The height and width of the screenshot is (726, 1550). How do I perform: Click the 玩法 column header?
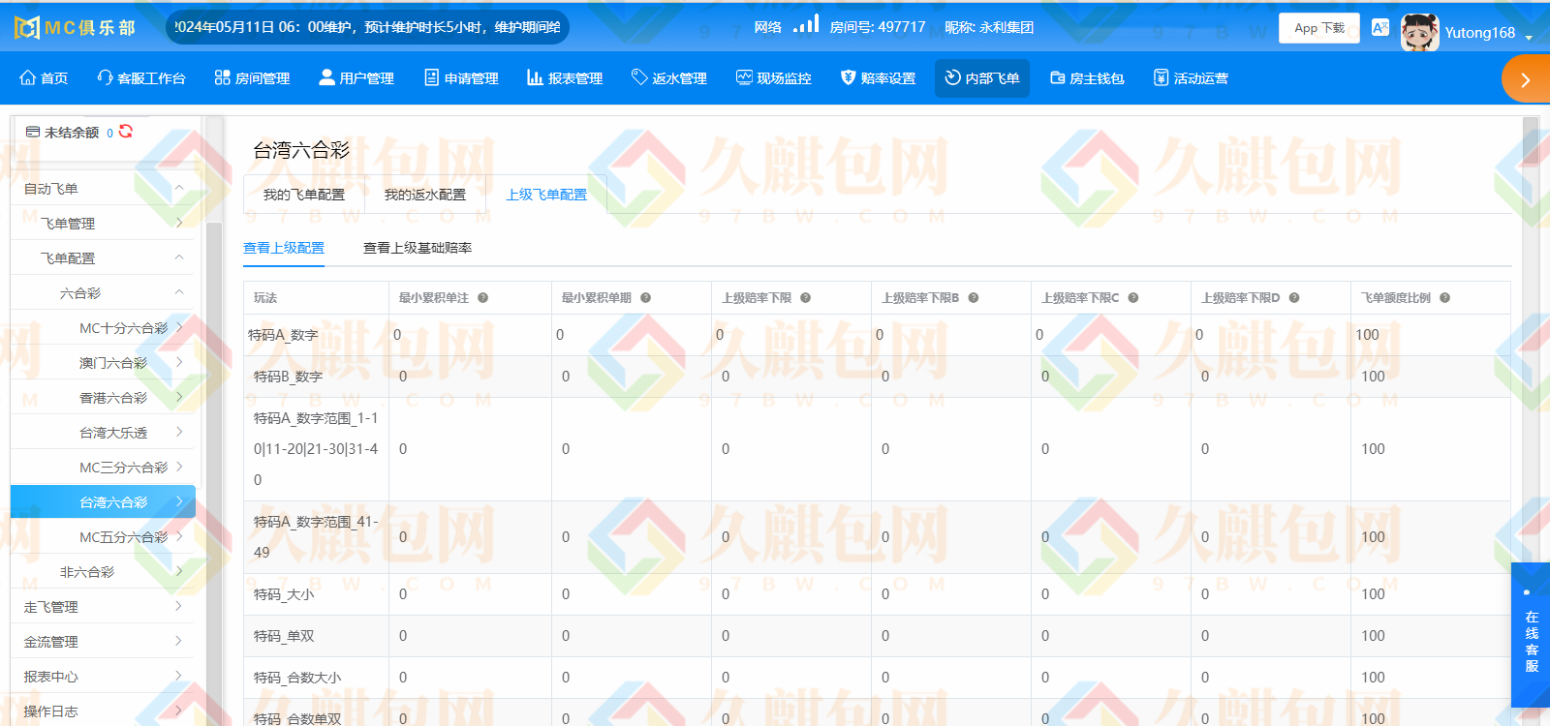(265, 298)
